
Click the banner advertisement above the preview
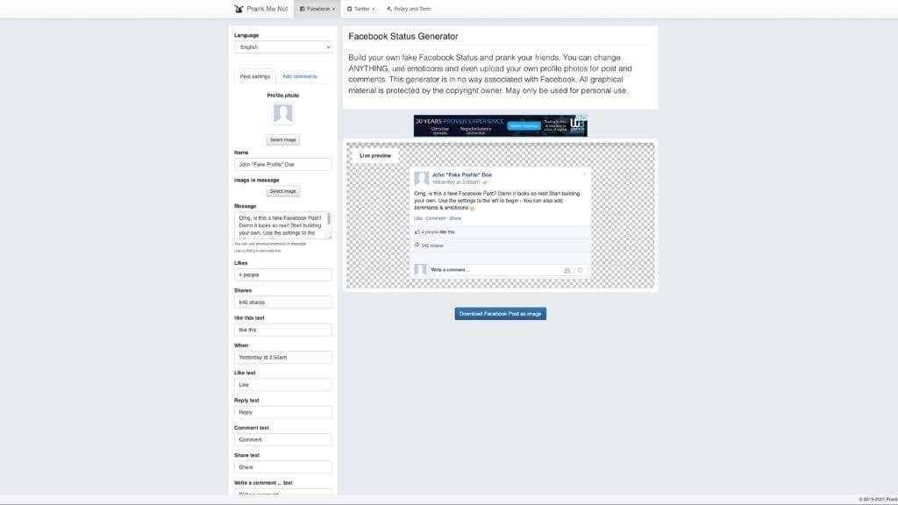(x=500, y=125)
